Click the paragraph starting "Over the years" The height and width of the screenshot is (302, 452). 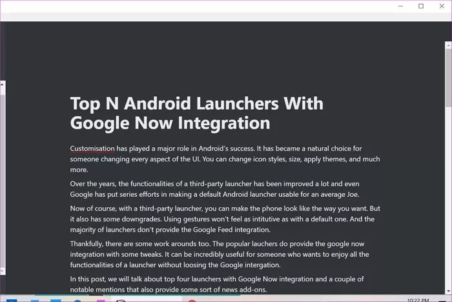point(215,189)
